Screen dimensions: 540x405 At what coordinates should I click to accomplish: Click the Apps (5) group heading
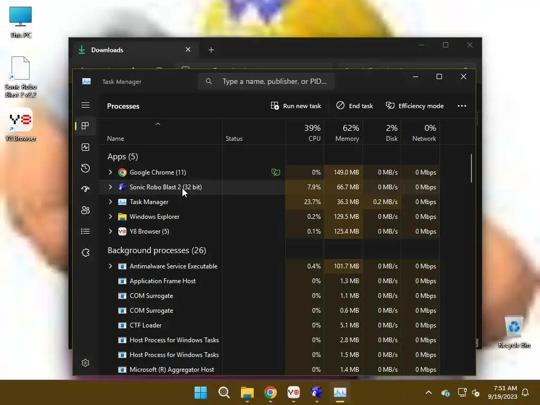pyautogui.click(x=122, y=156)
